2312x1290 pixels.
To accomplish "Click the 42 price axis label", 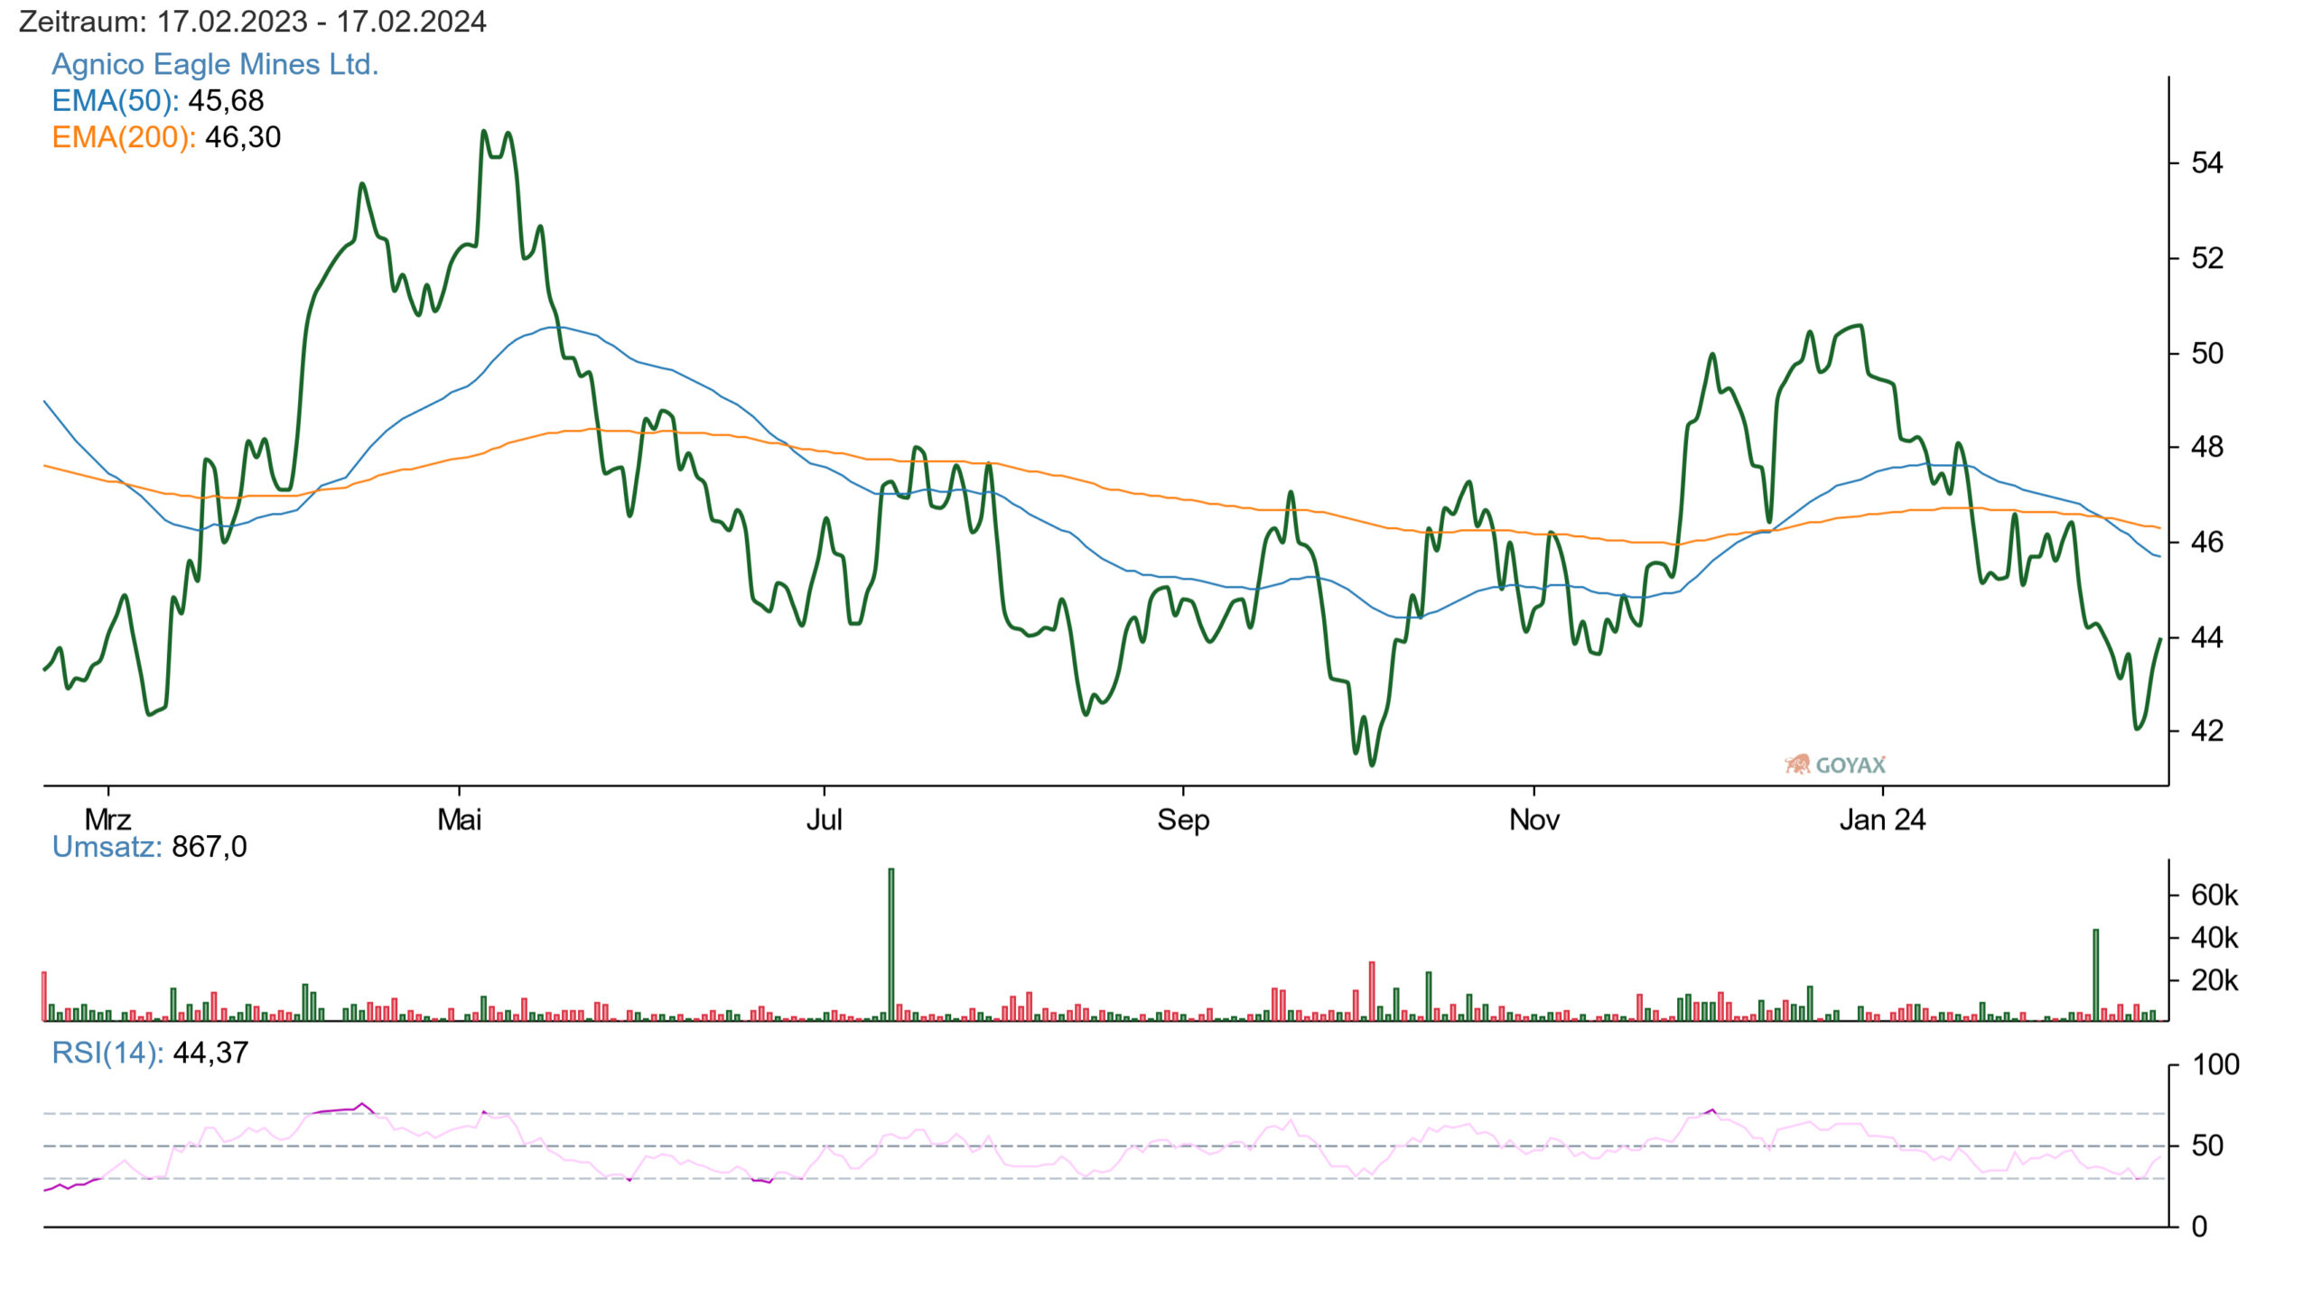I will (x=2207, y=731).
